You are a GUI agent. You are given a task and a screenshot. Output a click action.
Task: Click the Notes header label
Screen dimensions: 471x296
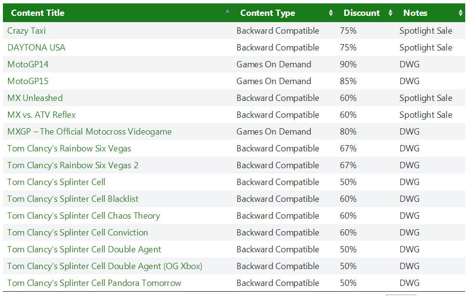tap(415, 13)
